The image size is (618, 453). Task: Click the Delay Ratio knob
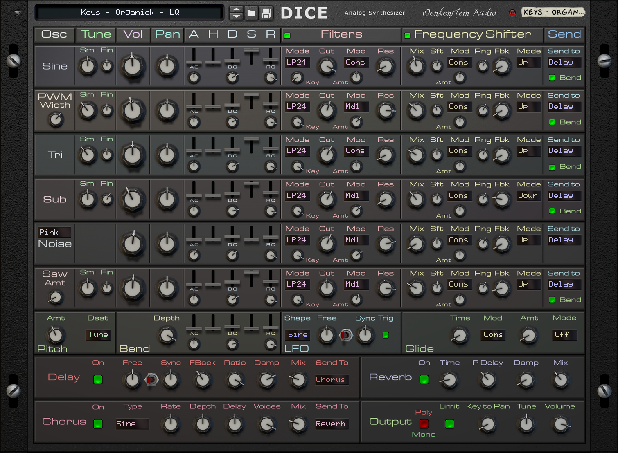pos(235,380)
